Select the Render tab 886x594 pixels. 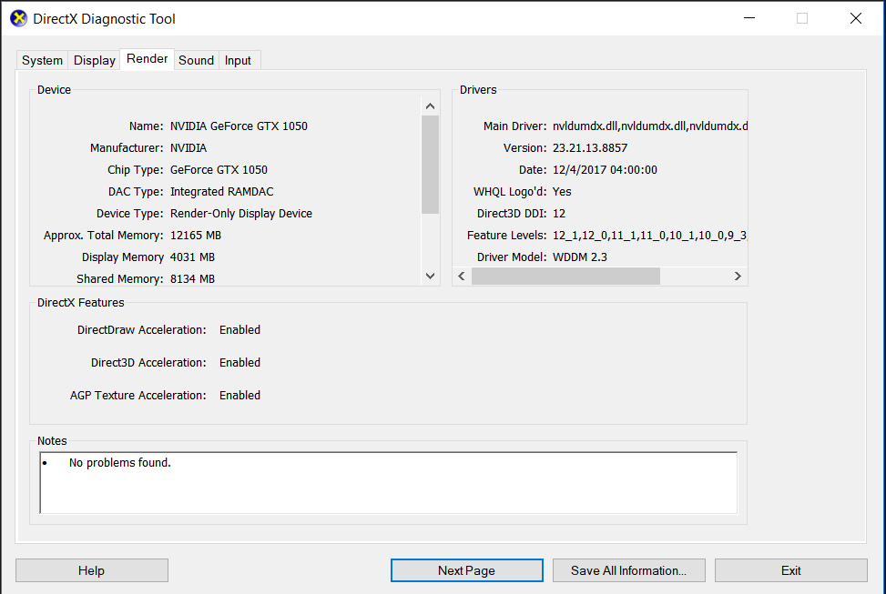pos(147,59)
